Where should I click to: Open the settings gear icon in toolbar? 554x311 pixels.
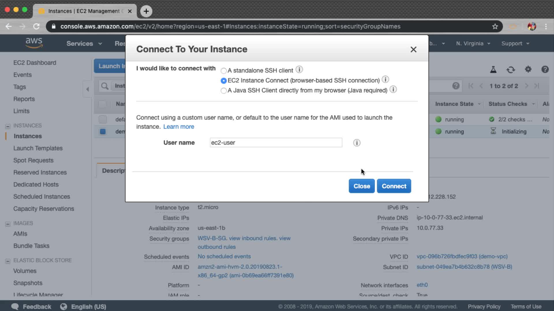tap(528, 69)
